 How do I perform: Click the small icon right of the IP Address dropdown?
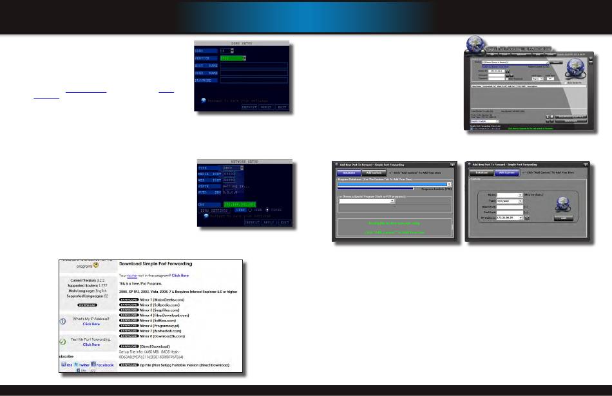point(526,218)
